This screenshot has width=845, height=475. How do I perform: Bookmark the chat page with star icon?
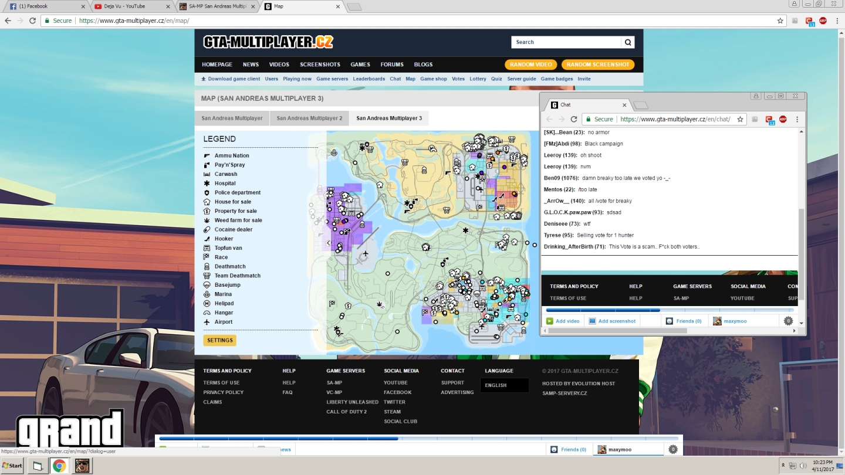[740, 119]
